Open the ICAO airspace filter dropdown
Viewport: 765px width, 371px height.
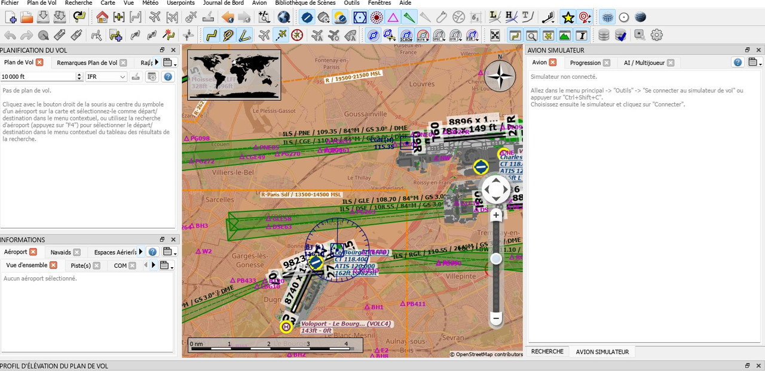(x=406, y=35)
